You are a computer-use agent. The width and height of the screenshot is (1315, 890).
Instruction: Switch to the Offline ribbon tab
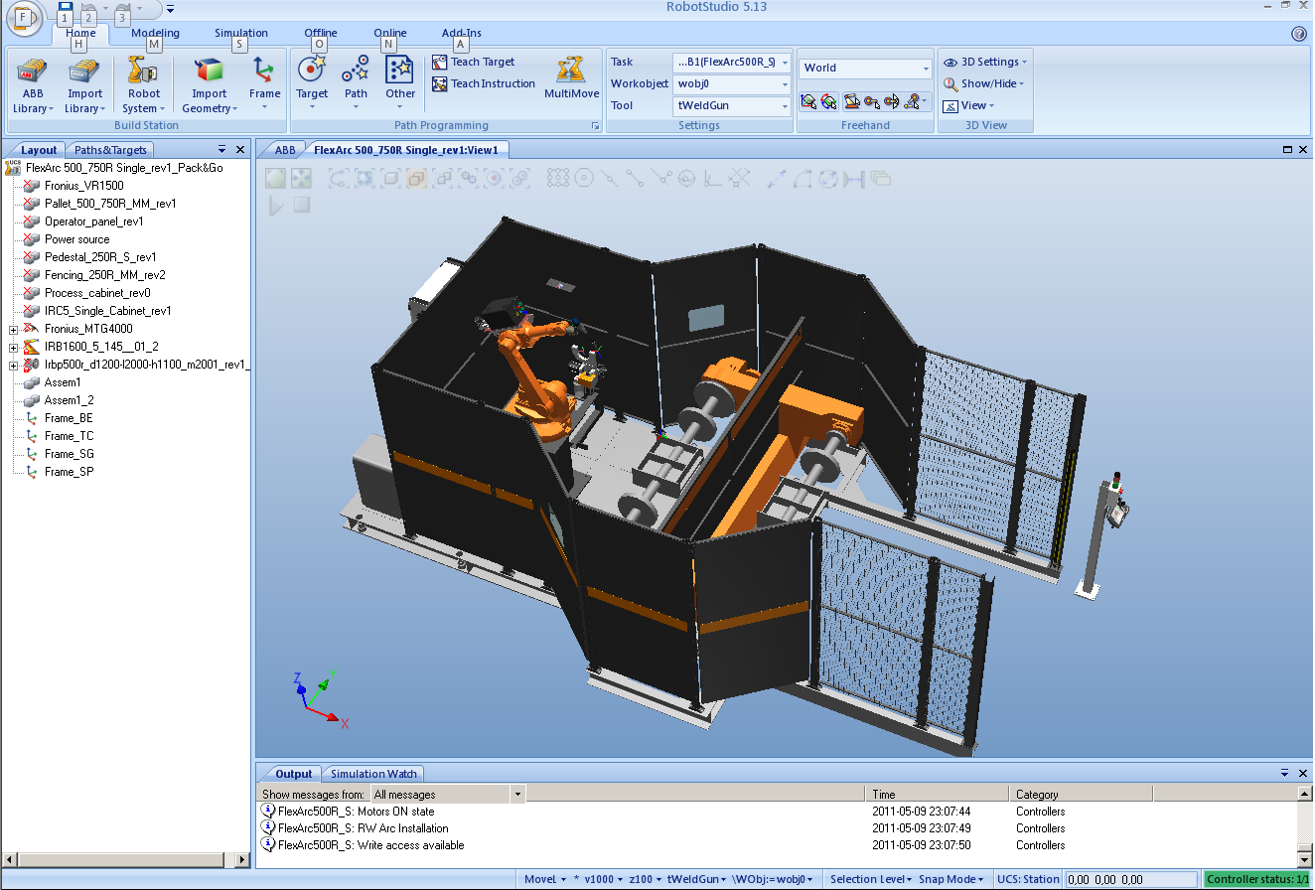321,33
